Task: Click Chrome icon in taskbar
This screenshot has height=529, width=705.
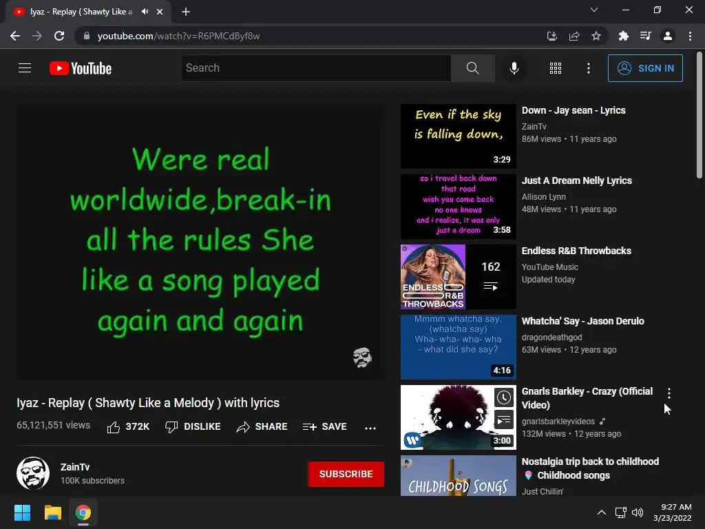Action: point(83,512)
